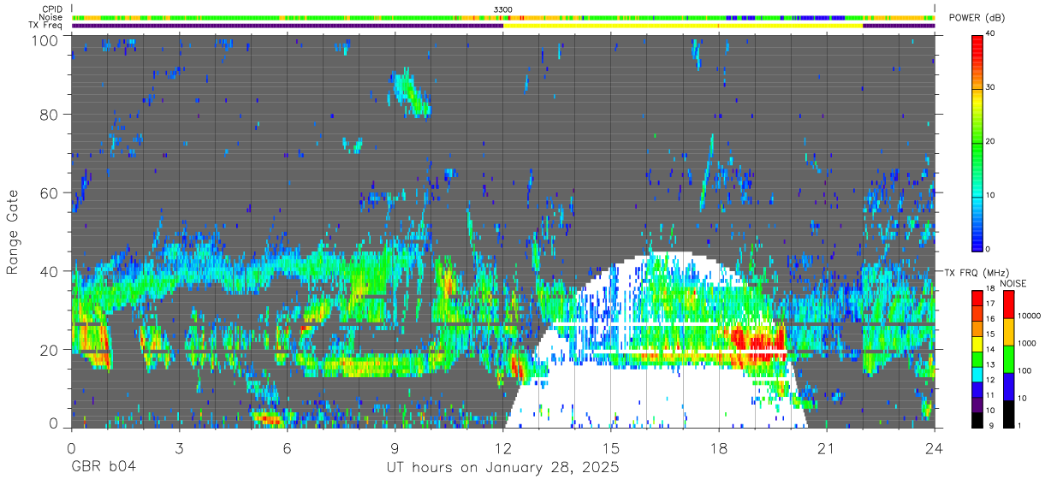Click the x-axis hour tick '15'
The width and height of the screenshot is (1051, 485).
pos(611,447)
